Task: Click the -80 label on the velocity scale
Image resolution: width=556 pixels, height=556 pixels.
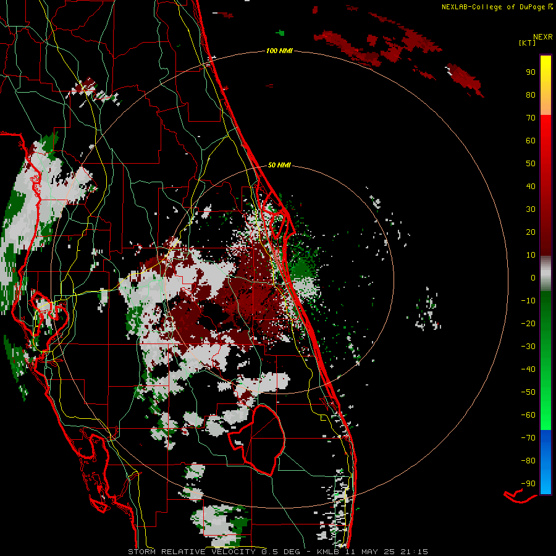Action: point(528,461)
